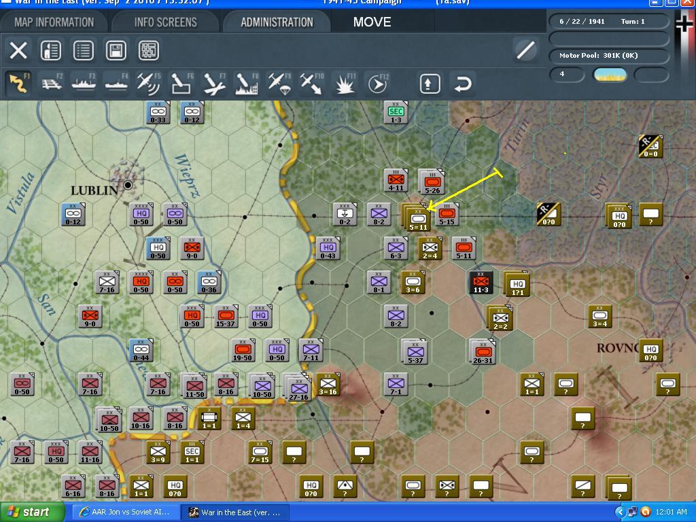Image resolution: width=696 pixels, height=522 pixels.
Task: Switch to AAR Jon vs Soviet AI taskbar window
Action: pyautogui.click(x=126, y=512)
